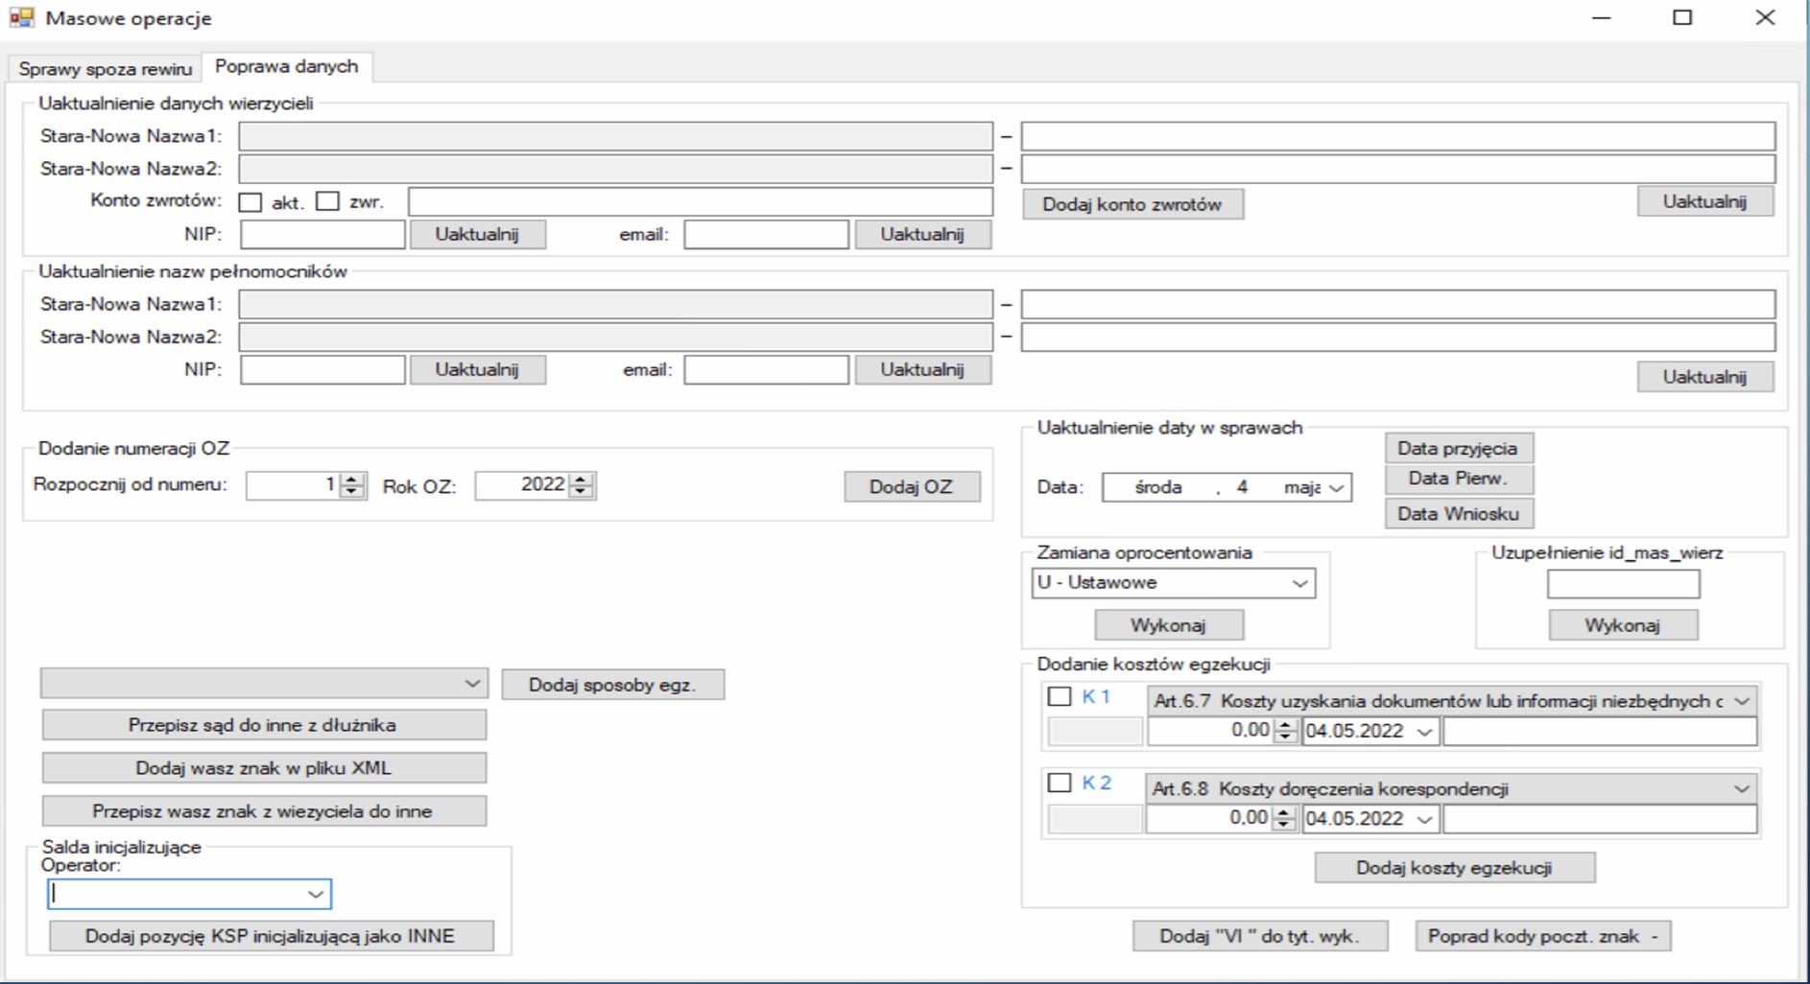
Task: Click the Data przyjęcia button
Action: pyautogui.click(x=1457, y=449)
